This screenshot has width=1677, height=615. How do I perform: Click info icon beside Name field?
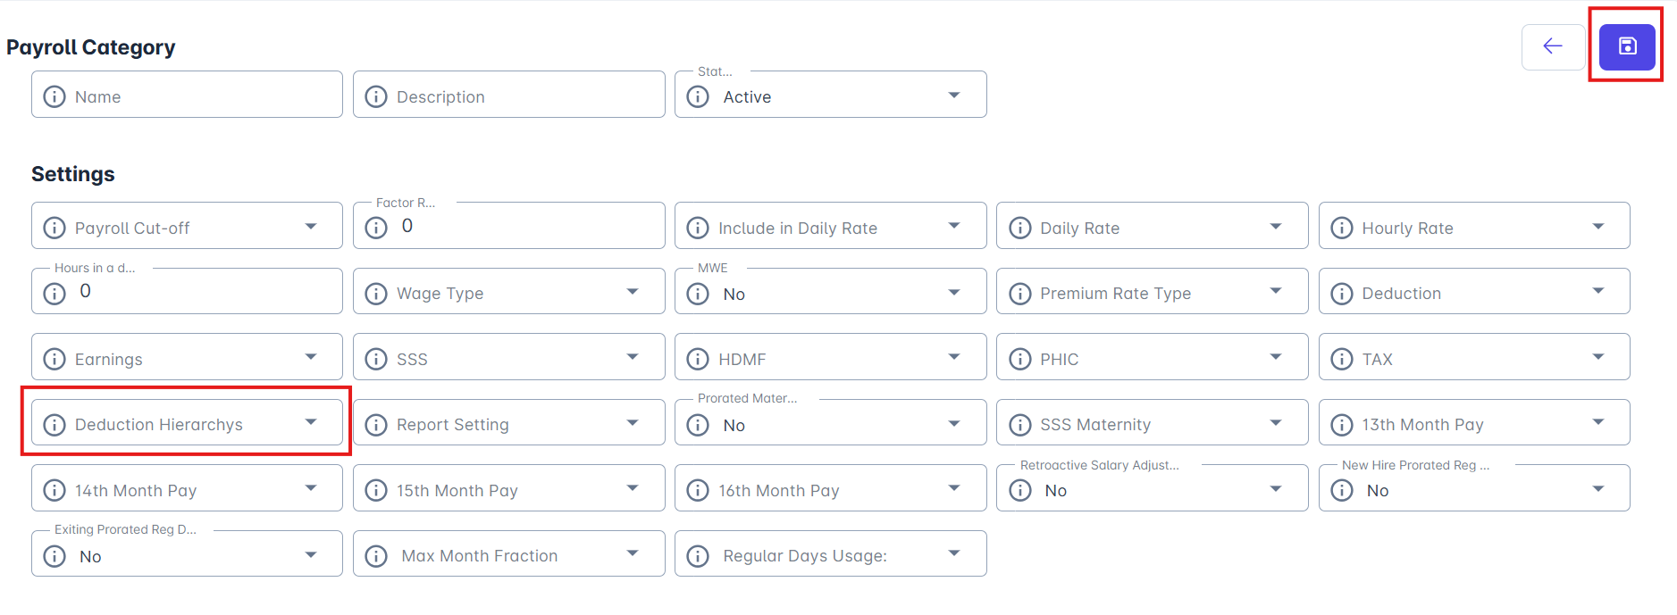tap(55, 96)
